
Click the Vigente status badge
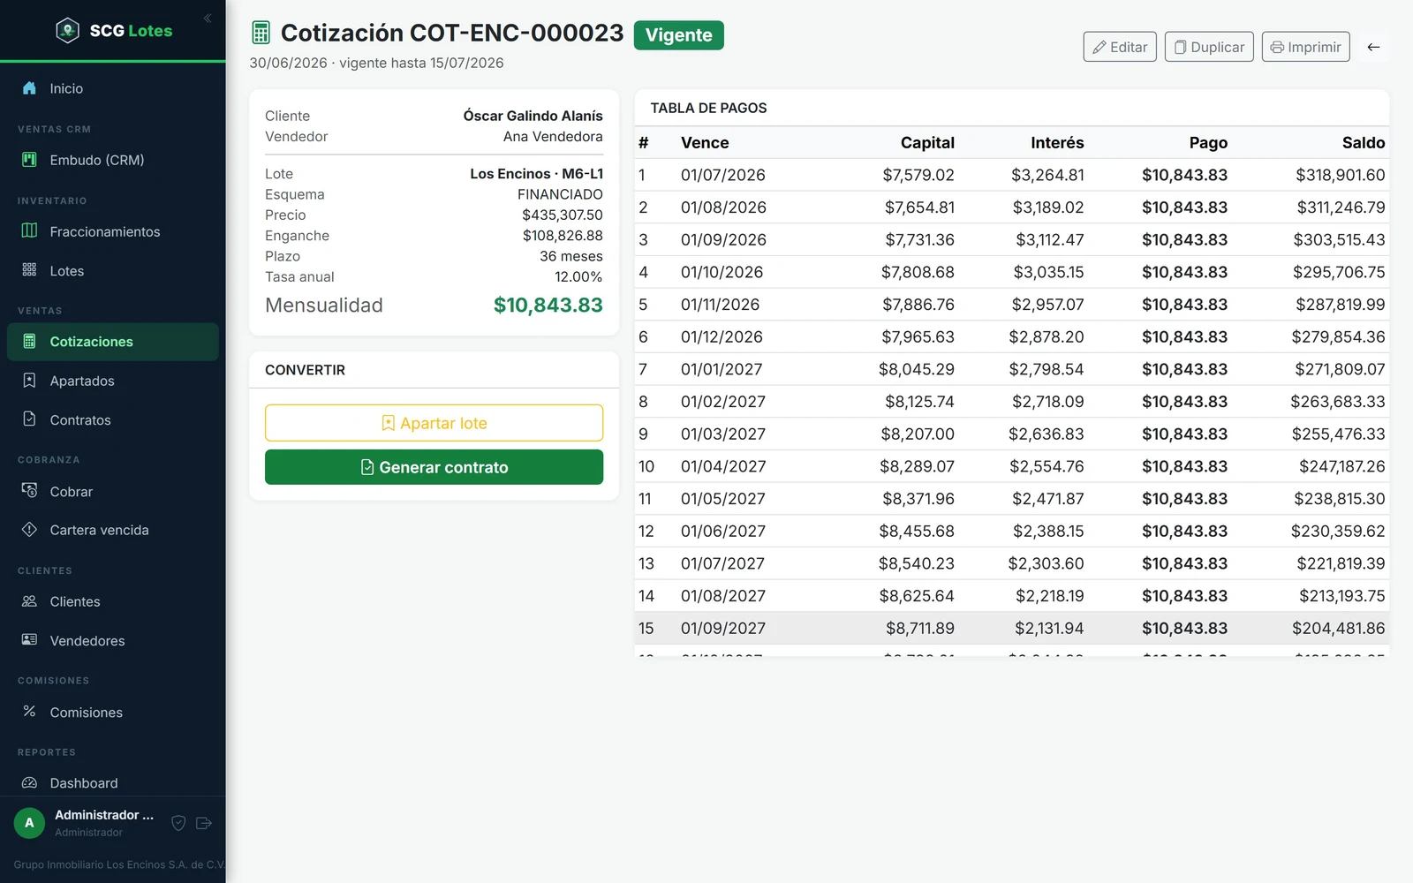[679, 35]
